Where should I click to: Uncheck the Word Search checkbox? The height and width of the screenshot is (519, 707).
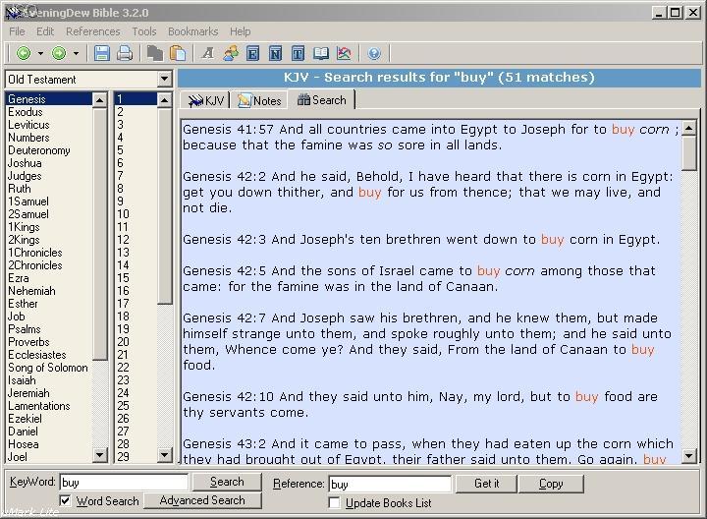[66, 500]
